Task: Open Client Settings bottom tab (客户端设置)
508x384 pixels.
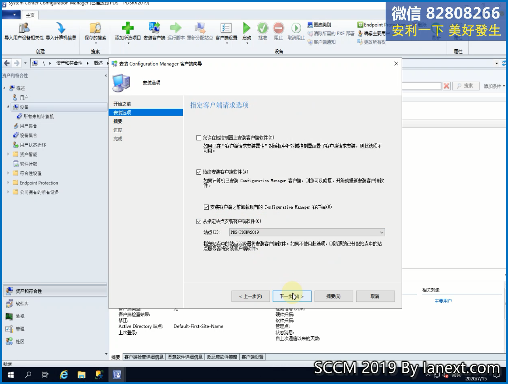Action: [x=253, y=357]
